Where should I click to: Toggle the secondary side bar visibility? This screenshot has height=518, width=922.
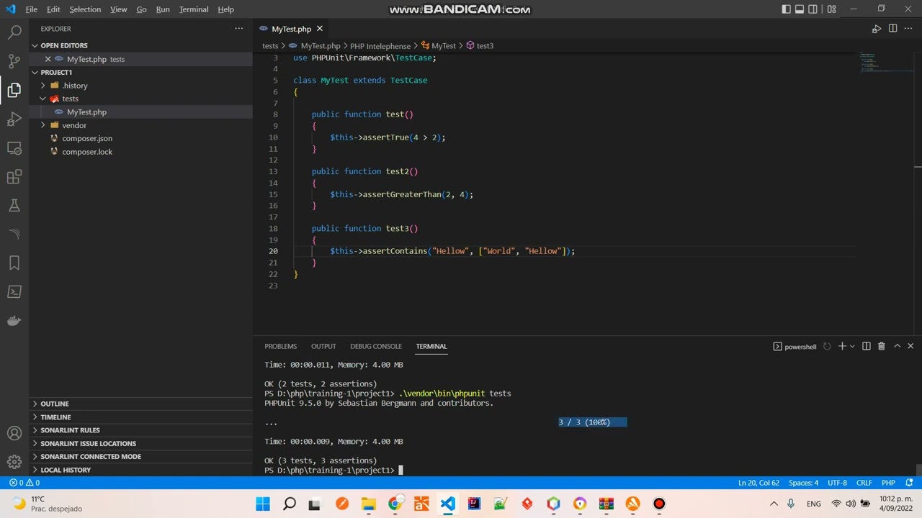pos(813,9)
